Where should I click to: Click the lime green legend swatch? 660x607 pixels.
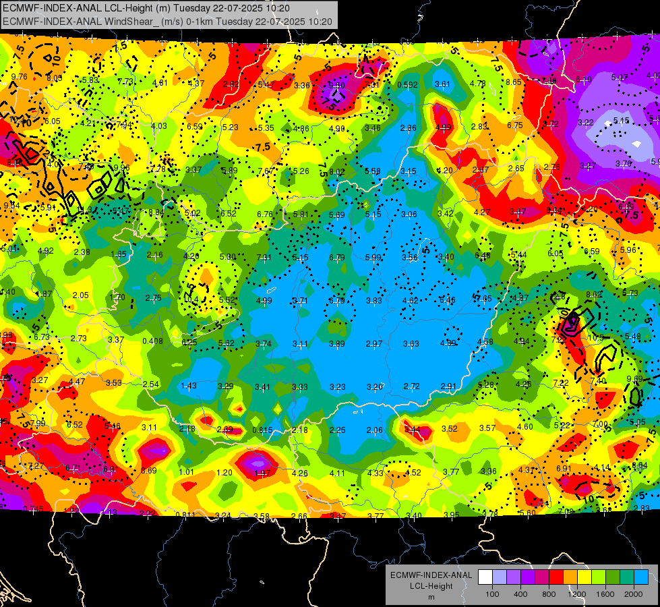pos(599,577)
